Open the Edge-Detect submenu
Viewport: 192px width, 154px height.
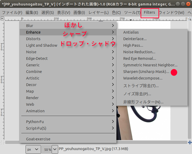tap(68, 59)
